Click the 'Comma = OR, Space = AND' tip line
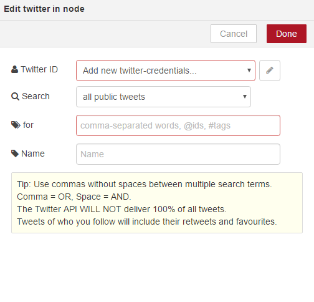The image size is (314, 302). coord(74,197)
